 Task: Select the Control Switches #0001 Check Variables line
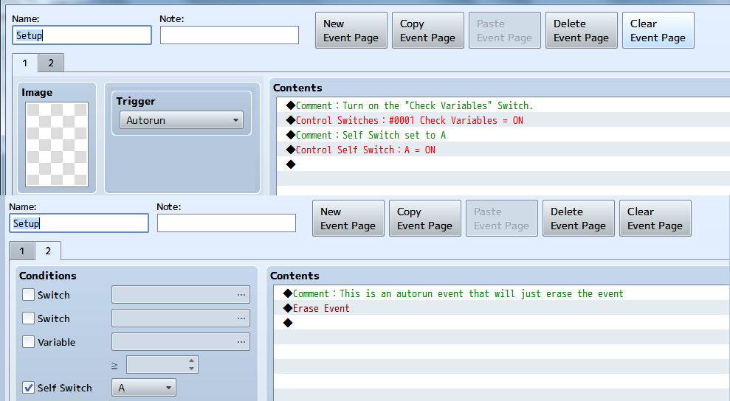409,120
